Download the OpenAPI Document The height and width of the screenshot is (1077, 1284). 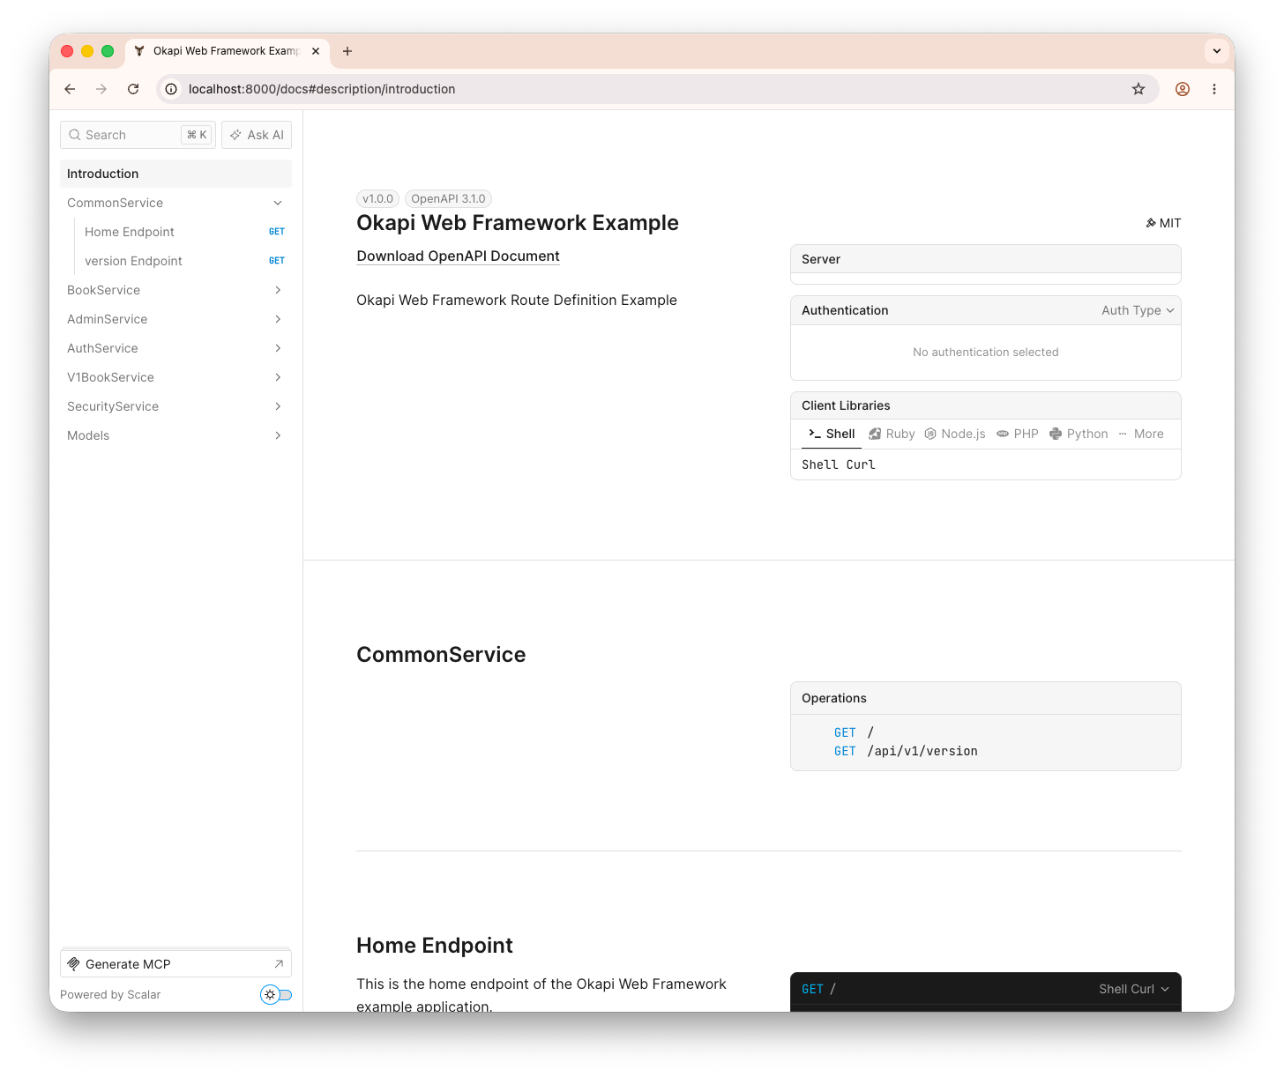(458, 256)
